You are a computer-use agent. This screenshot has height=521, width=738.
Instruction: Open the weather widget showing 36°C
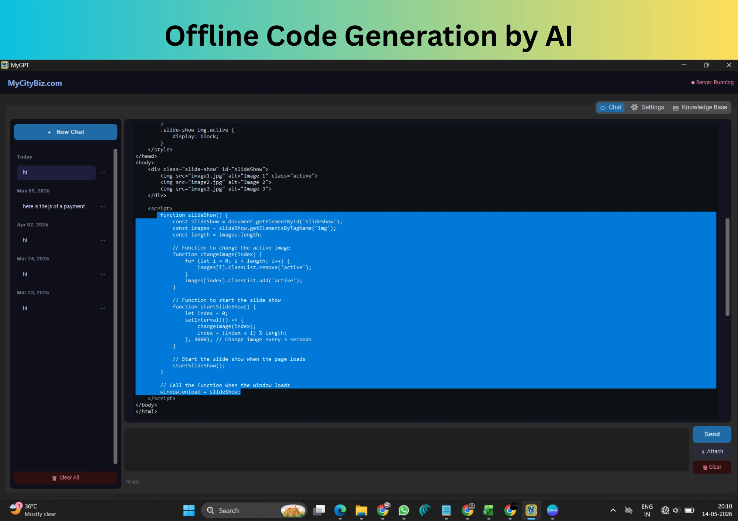pyautogui.click(x=33, y=510)
